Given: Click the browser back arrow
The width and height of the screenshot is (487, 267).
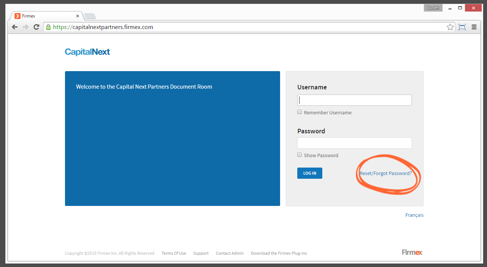Looking at the screenshot, I should point(15,27).
